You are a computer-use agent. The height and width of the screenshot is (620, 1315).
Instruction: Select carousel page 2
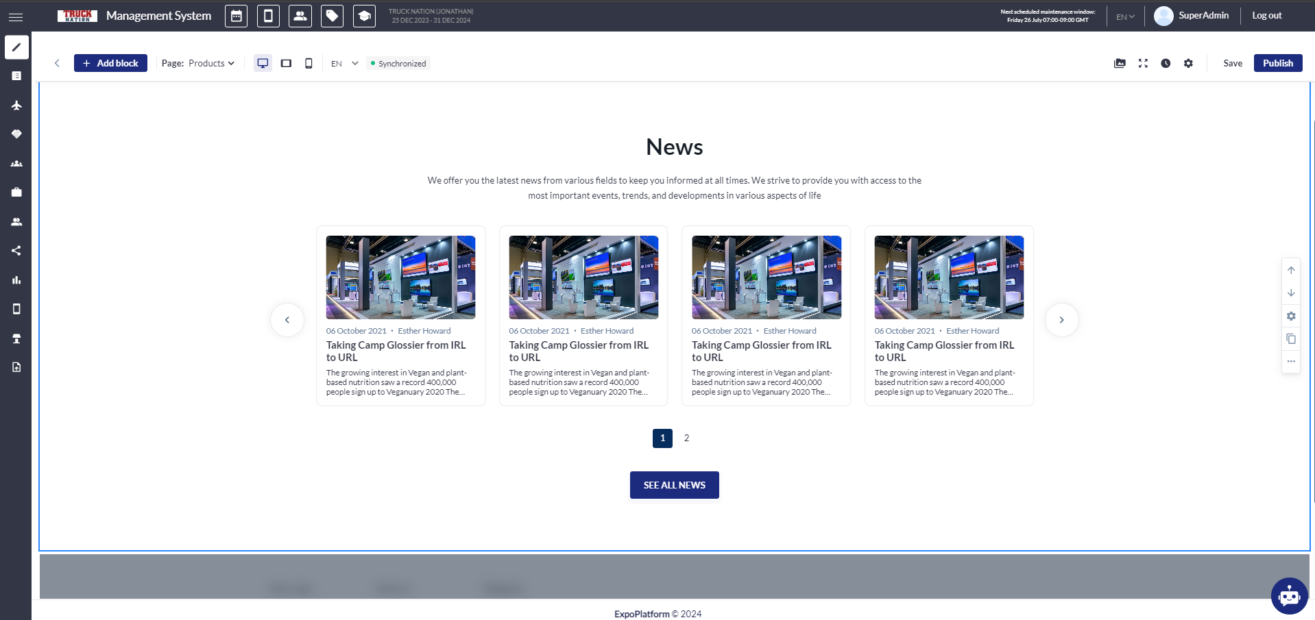pyautogui.click(x=686, y=438)
